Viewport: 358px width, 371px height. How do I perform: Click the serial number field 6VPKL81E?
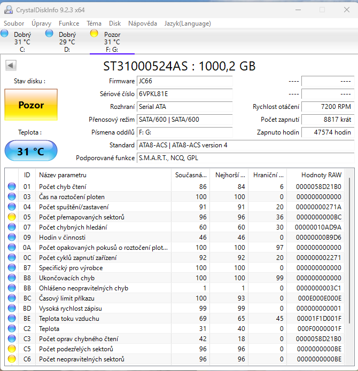[x=184, y=94]
